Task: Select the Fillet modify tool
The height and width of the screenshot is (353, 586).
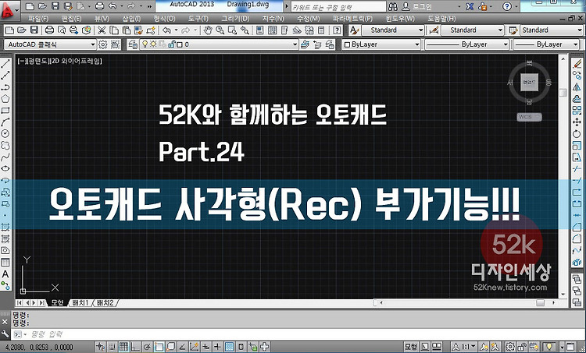Action: (x=577, y=238)
